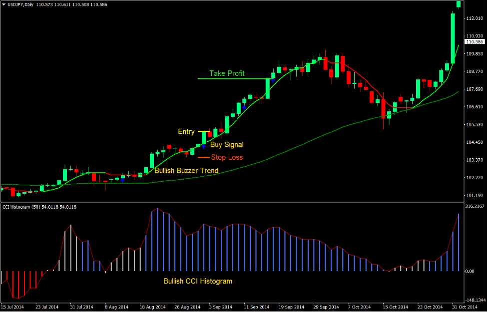Select the red Stop Loss marker
This screenshot has height=312, width=488.
[203, 157]
